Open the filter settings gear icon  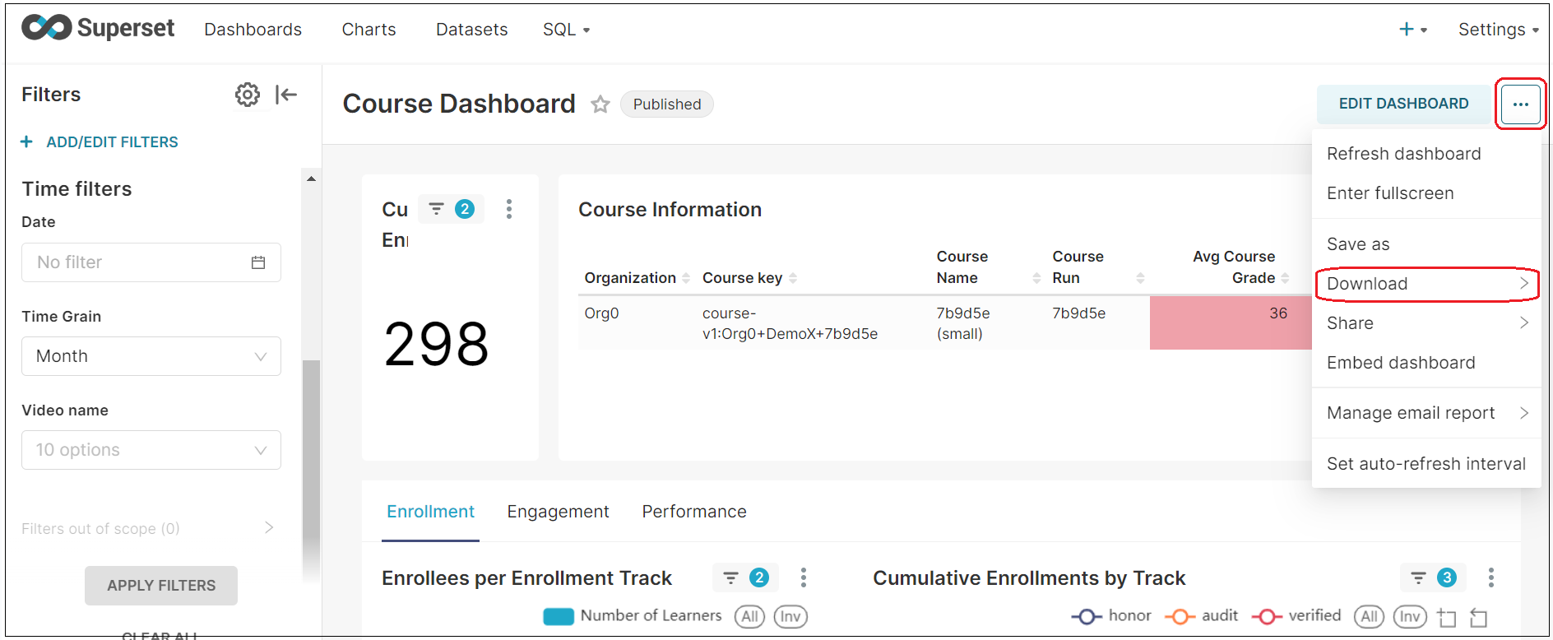pos(247,95)
